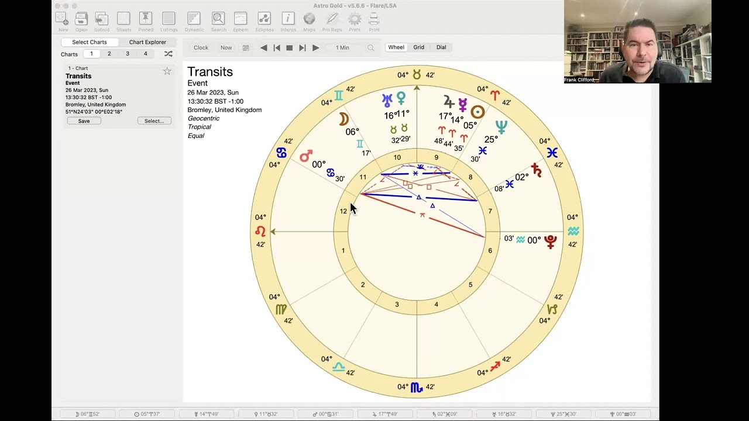Click the Transits chart title text
The height and width of the screenshot is (421, 749).
pyautogui.click(x=210, y=72)
